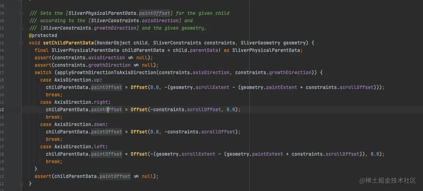Click null in the final assert statement
The image size is (423, 191).
pyautogui.click(x=147, y=176)
